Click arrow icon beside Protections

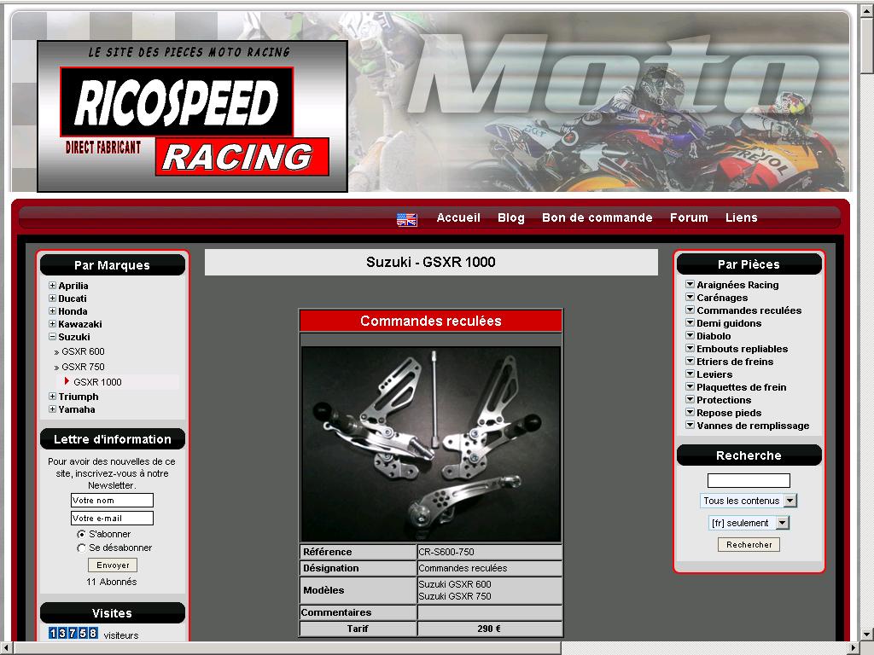pos(690,400)
